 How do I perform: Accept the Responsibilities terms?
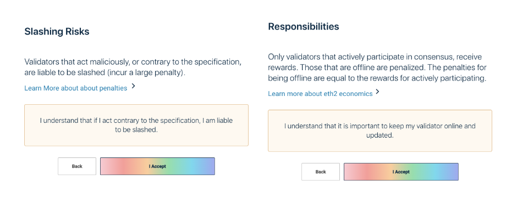(401, 172)
